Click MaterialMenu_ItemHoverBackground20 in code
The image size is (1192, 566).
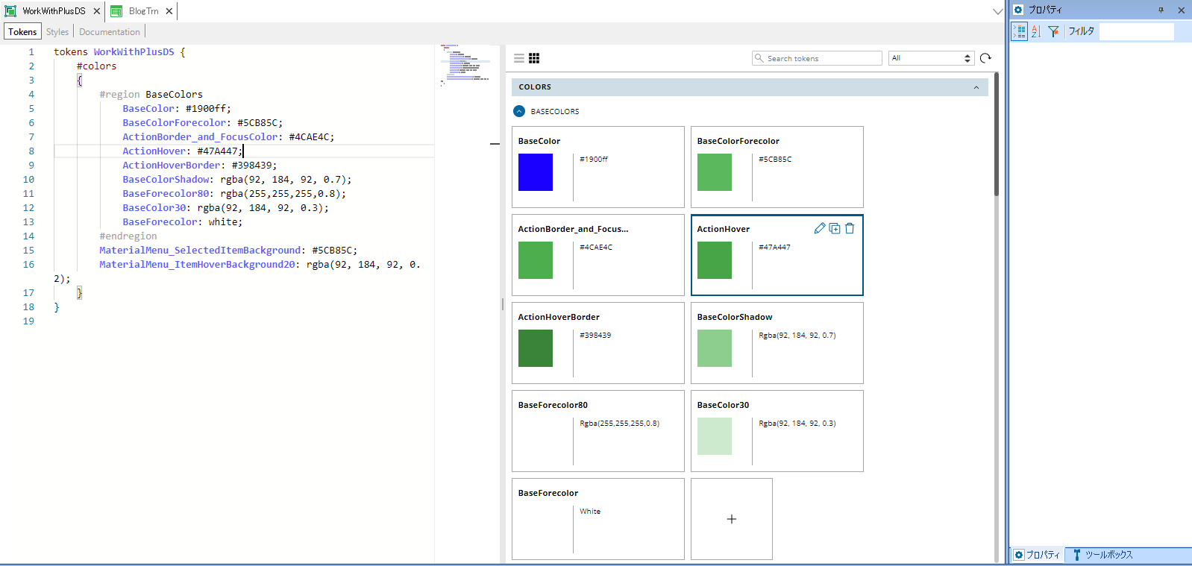pos(197,264)
